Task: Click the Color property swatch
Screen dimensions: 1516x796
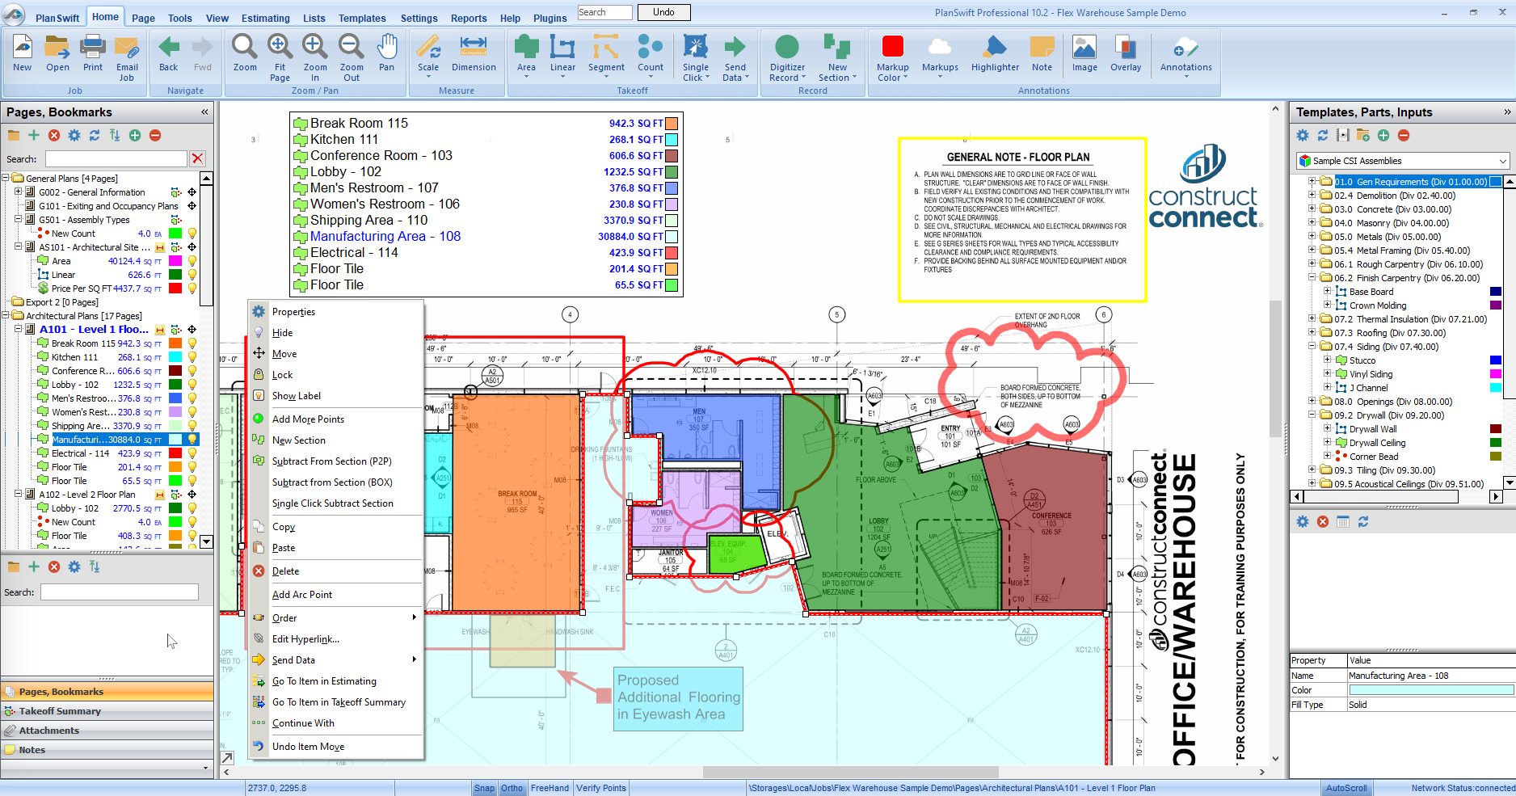Action: (x=1430, y=690)
